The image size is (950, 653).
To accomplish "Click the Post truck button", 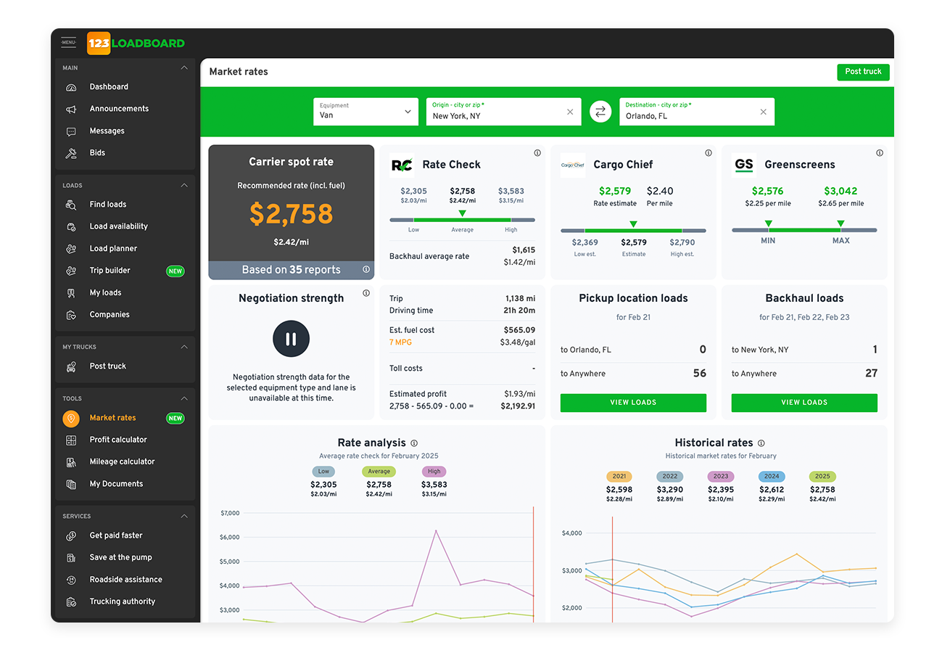I will coord(863,72).
